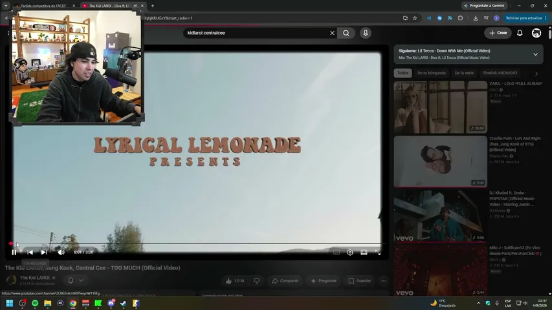
Task: Open the tab search dropdown
Action: [x=6, y=6]
